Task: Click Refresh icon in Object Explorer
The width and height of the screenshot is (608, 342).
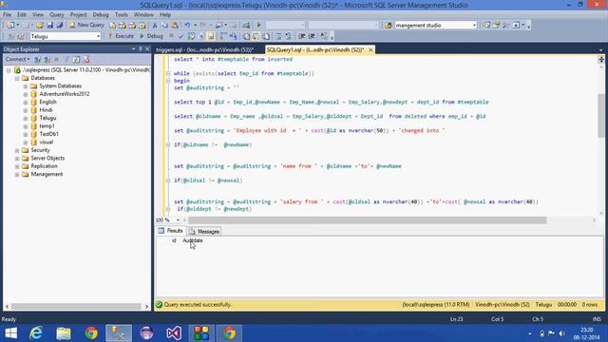Action: (x=76, y=59)
